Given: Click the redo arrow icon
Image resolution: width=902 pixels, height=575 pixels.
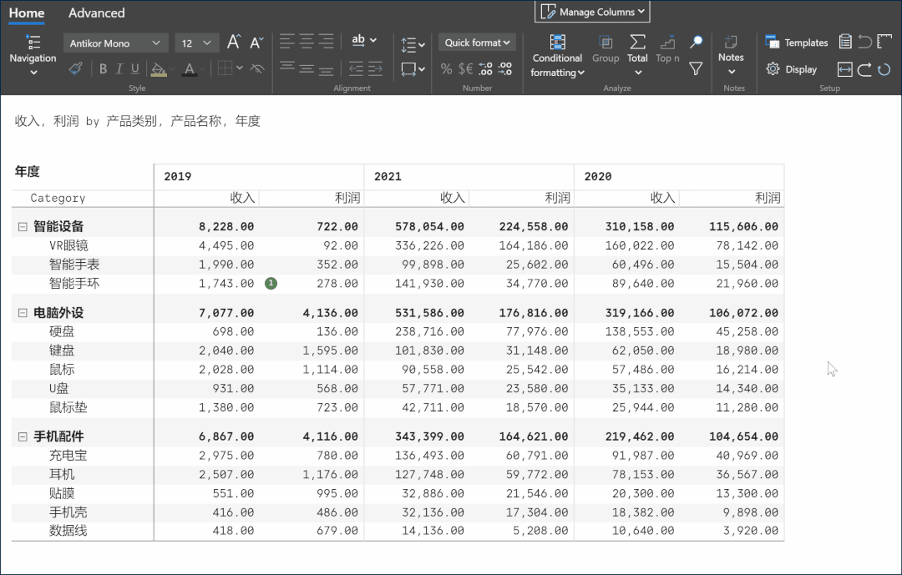Looking at the screenshot, I should 864,69.
